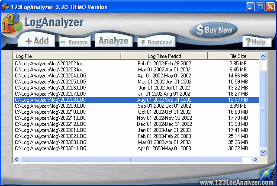The image size is (277, 186).
Task: Select the 200303.LOG file row
Action: point(136,142)
